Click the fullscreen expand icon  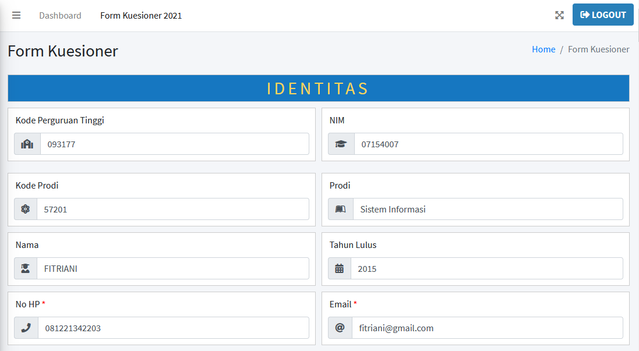559,15
